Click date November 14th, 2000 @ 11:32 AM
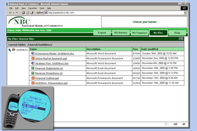197x131 pixels. [160, 83]
